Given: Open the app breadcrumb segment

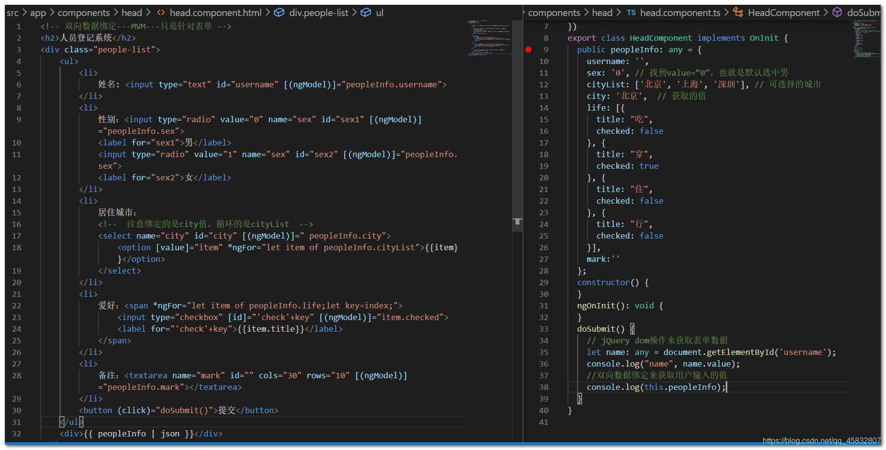Looking at the screenshot, I should [38, 13].
